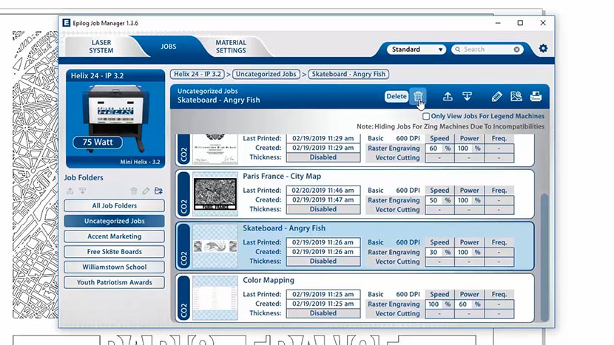Open the Material Settings tab
The width and height of the screenshot is (614, 345).
click(x=231, y=47)
